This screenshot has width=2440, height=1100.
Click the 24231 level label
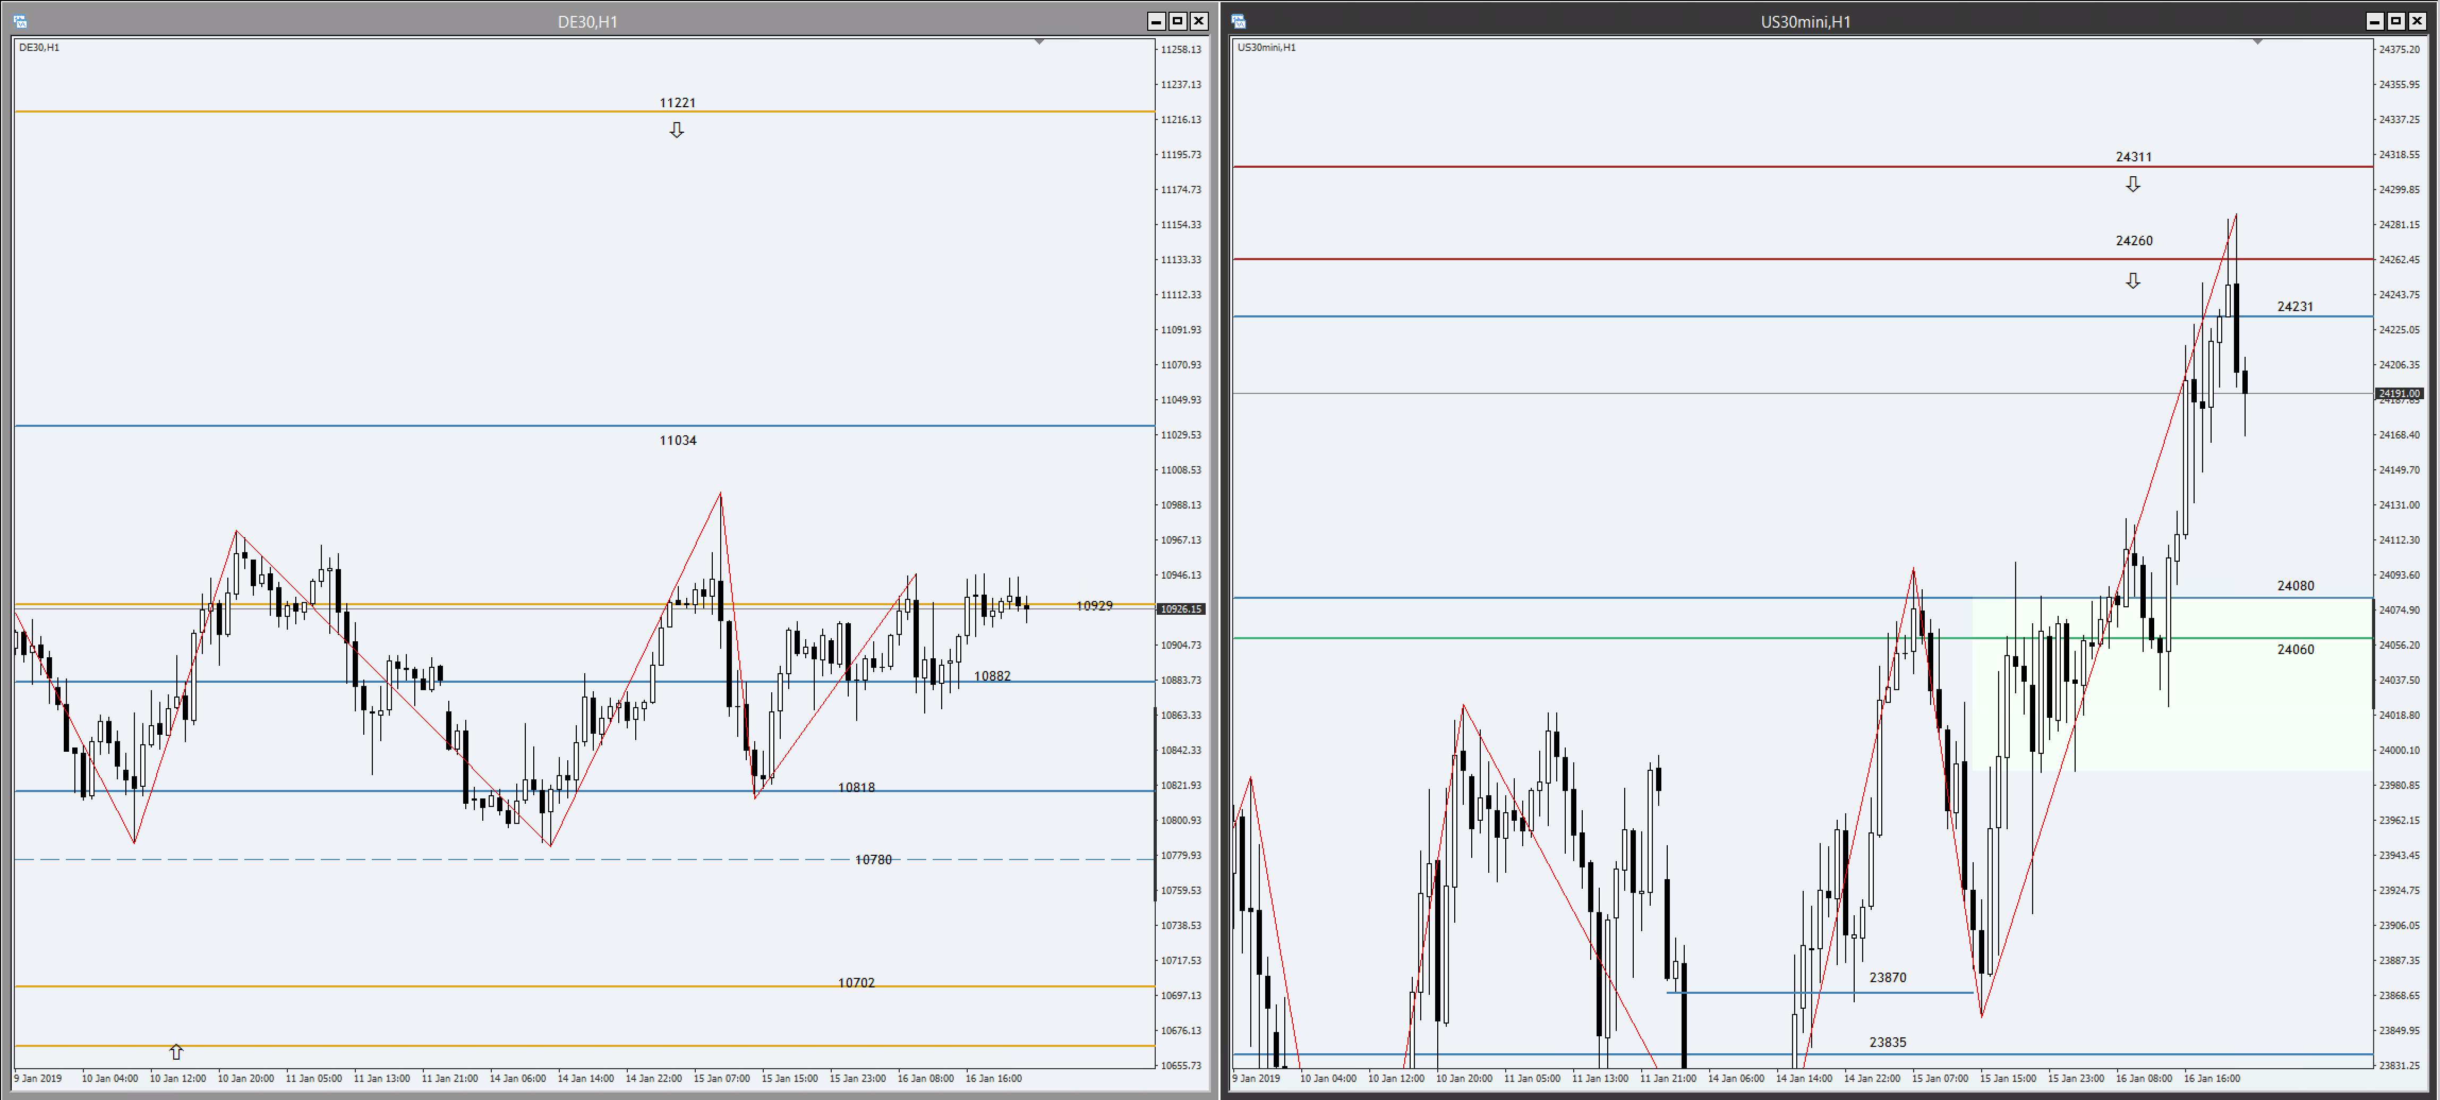pyautogui.click(x=2295, y=307)
